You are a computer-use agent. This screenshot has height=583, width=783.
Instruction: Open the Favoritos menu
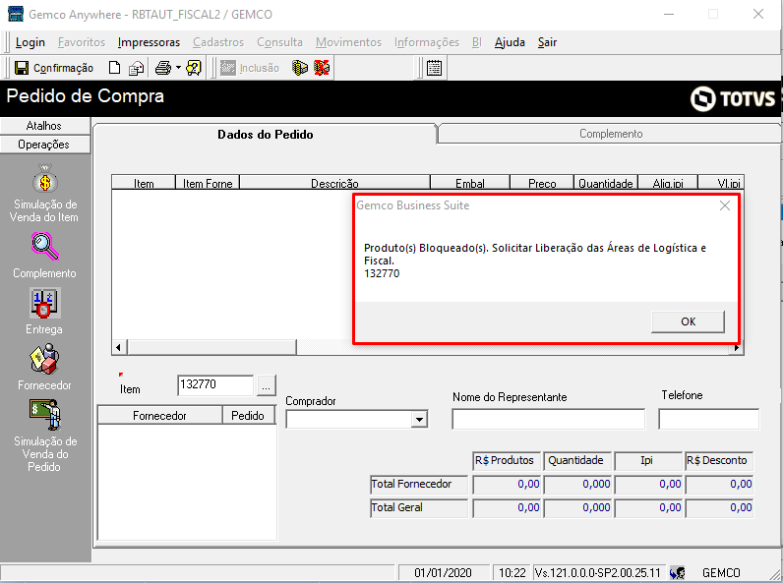[82, 42]
